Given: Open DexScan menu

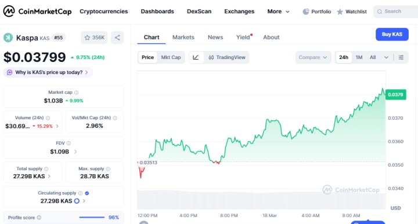Looking at the screenshot, I should 199,12.
